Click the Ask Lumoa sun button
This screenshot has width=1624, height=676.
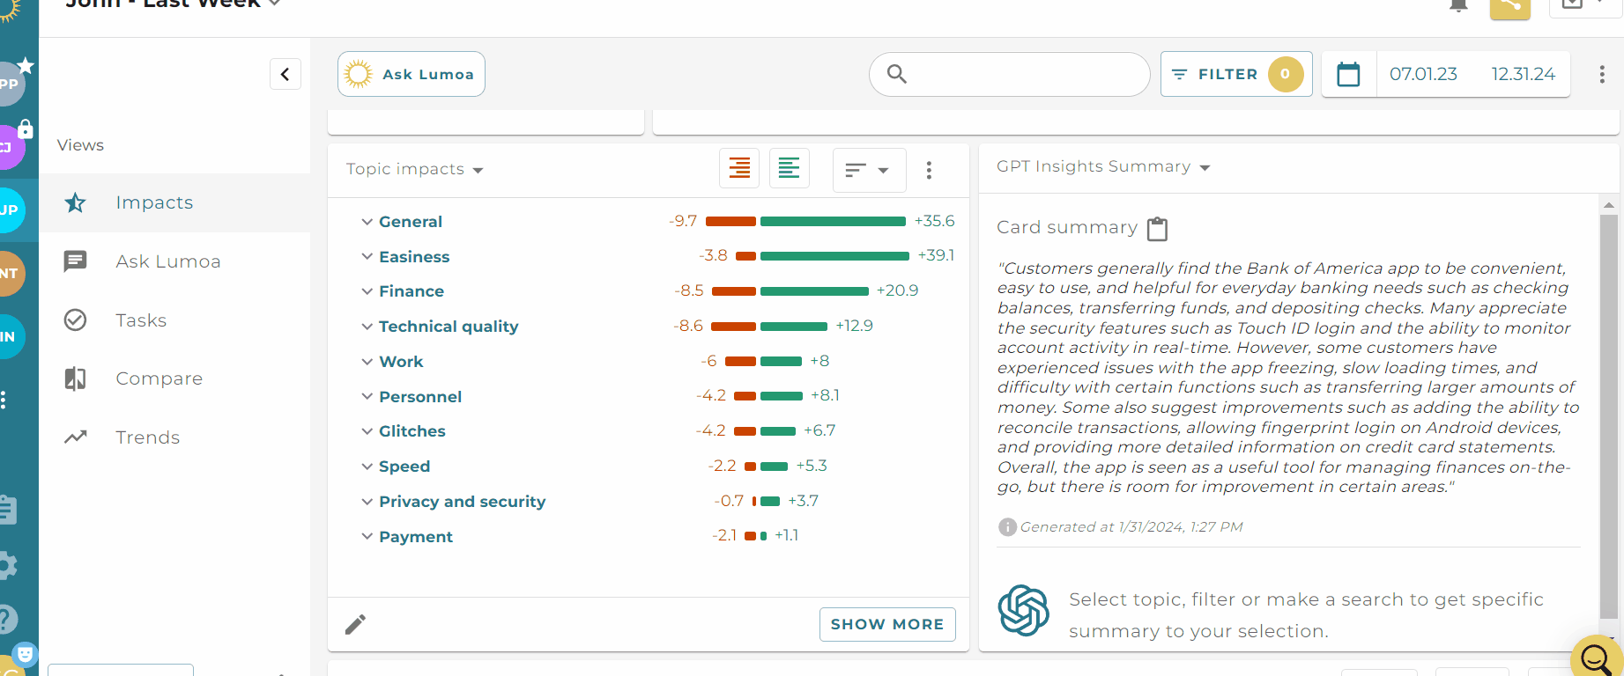coord(412,74)
